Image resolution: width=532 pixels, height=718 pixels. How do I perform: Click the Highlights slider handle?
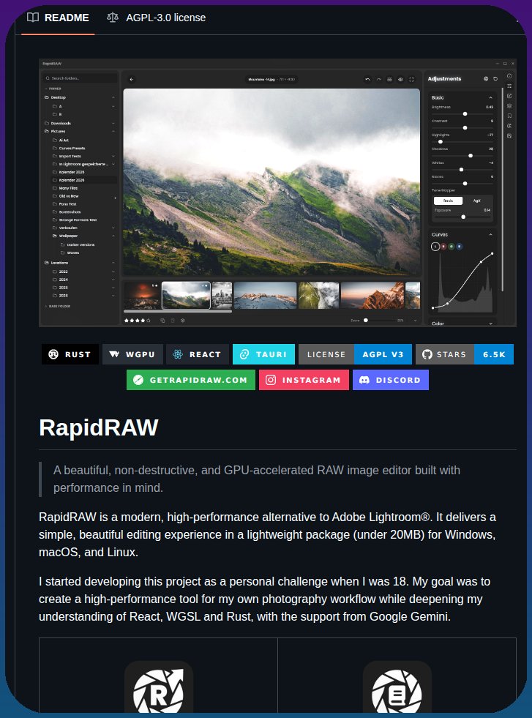(x=441, y=142)
